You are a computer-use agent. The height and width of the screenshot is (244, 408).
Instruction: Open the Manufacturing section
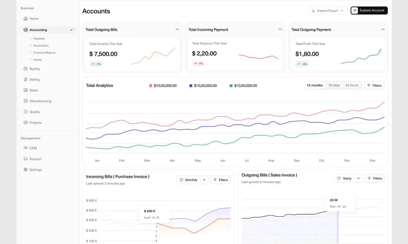40,101
